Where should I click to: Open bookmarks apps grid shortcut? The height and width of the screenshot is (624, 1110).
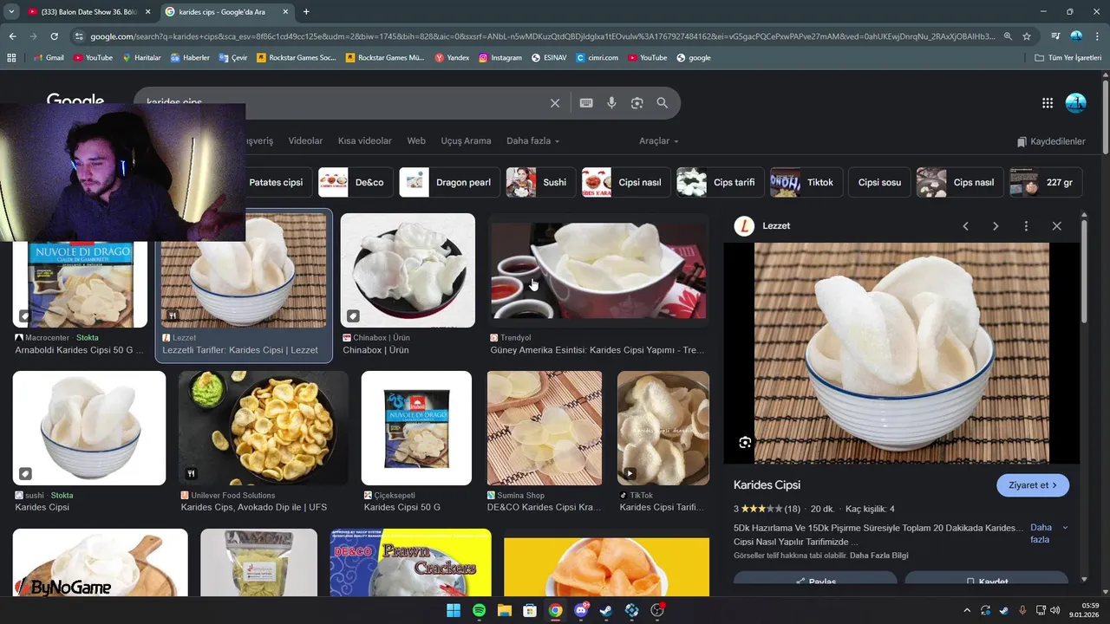(11, 57)
